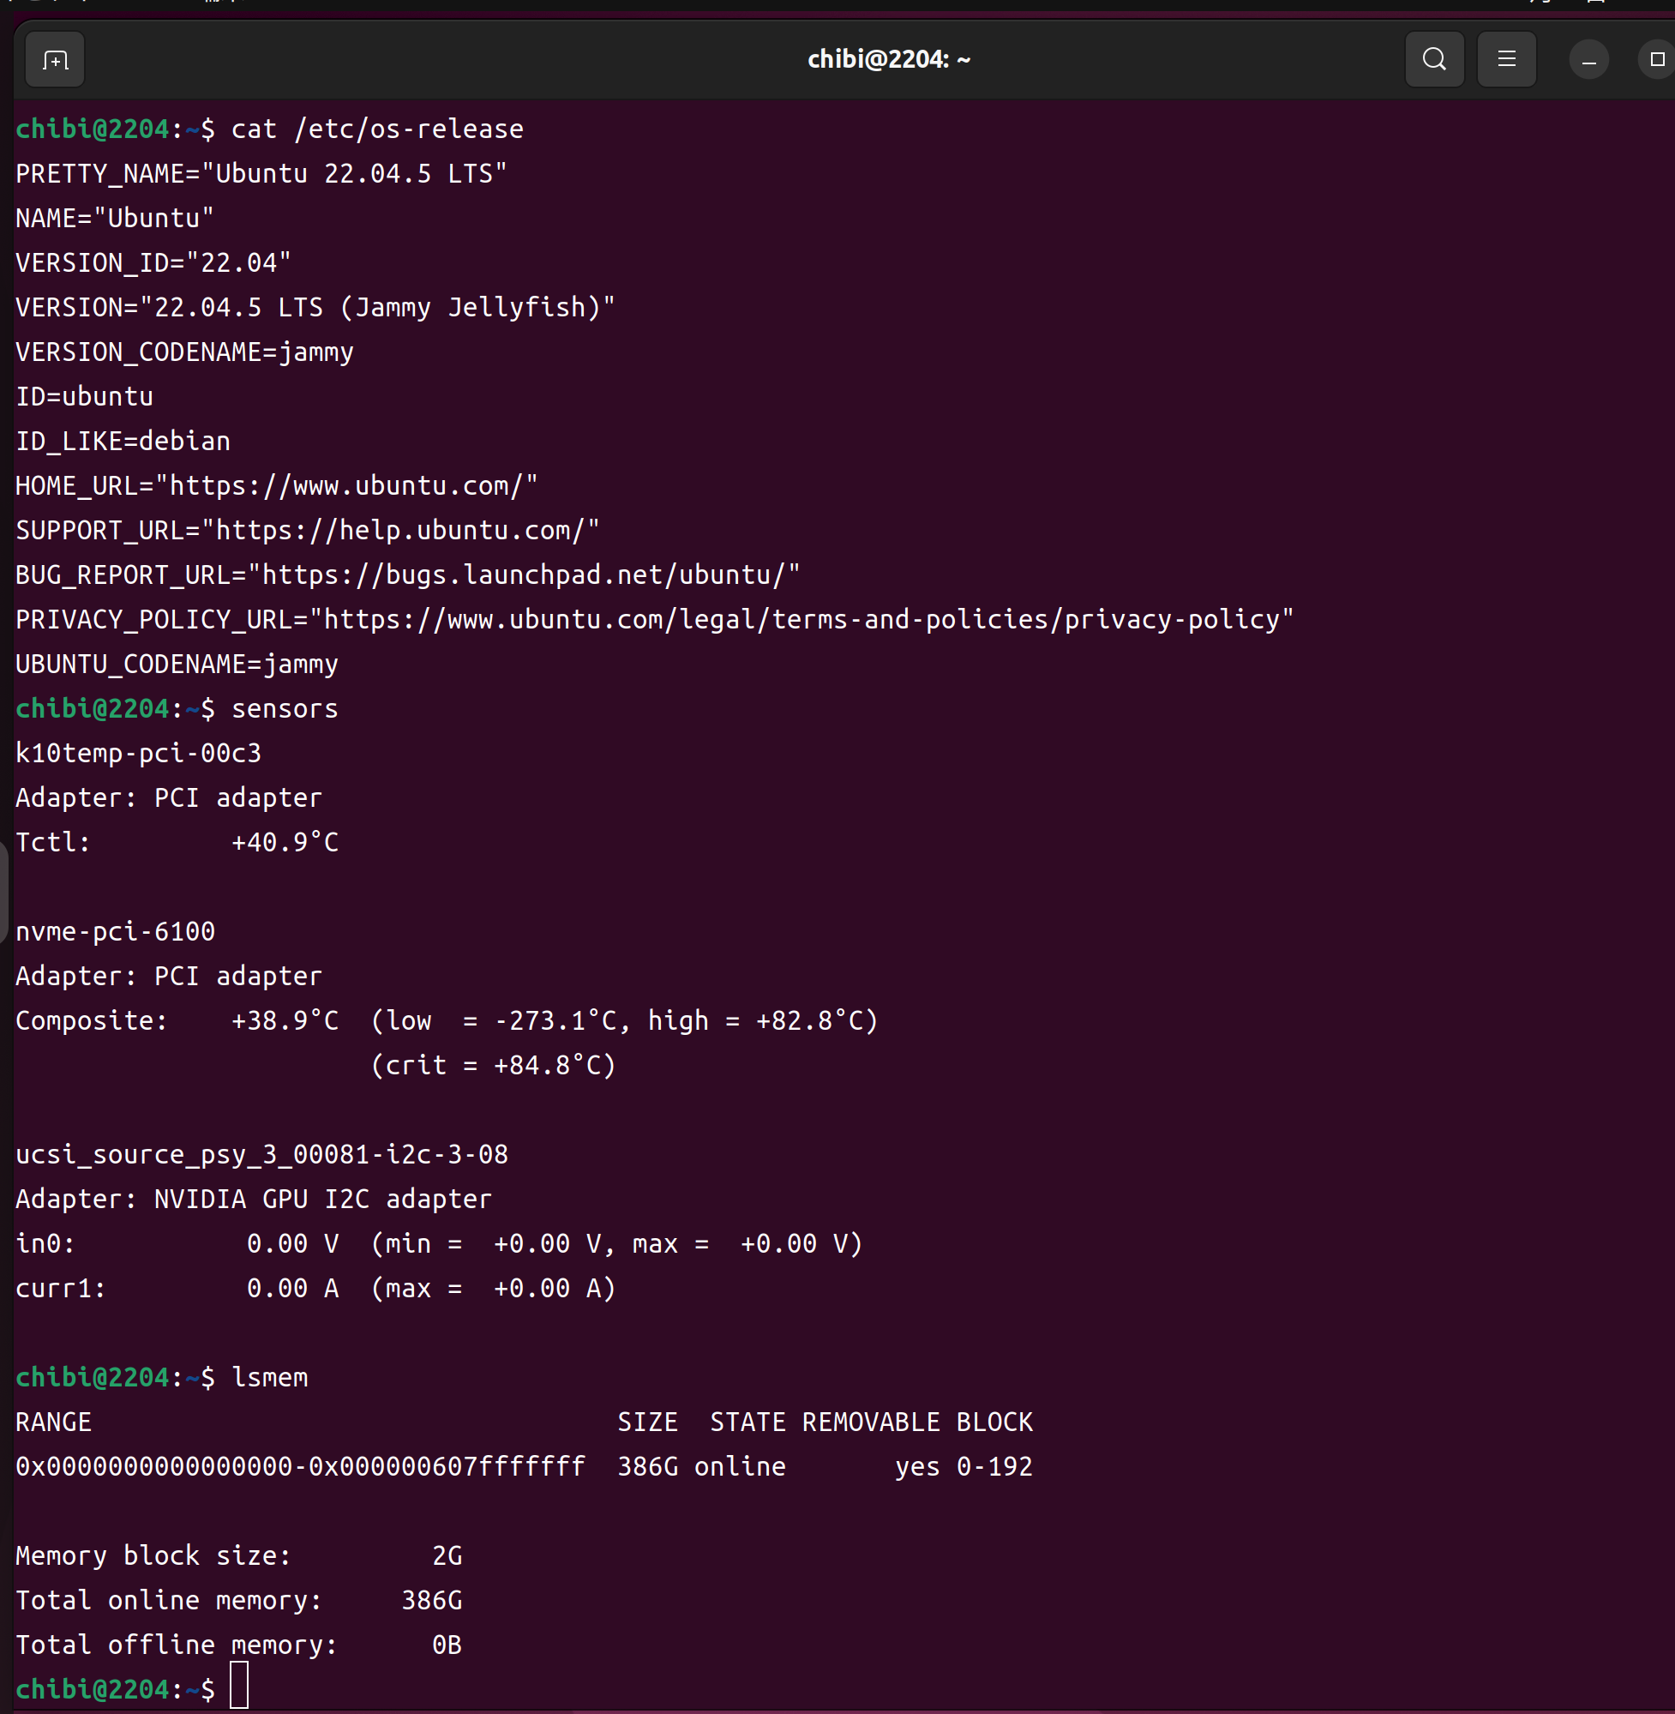
Task: Minimize the terminal window
Action: (1588, 61)
